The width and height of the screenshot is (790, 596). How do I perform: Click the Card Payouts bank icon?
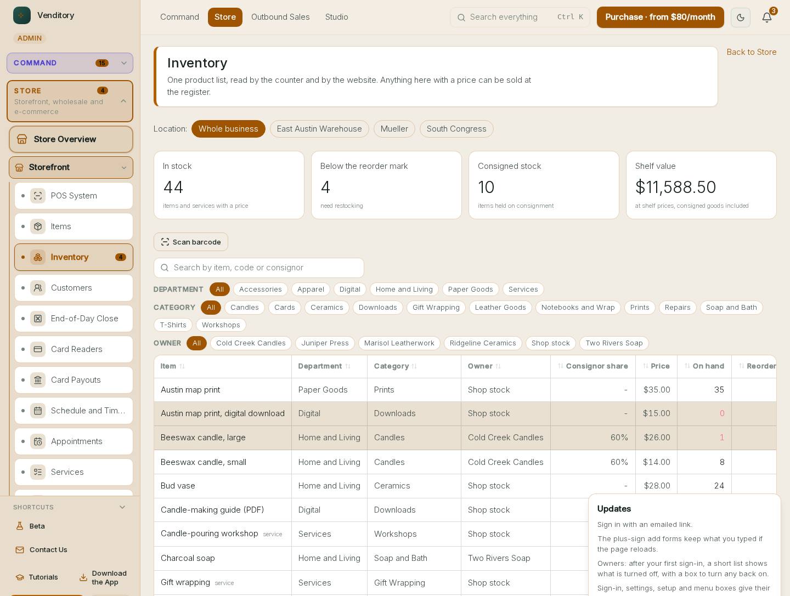[x=38, y=380]
